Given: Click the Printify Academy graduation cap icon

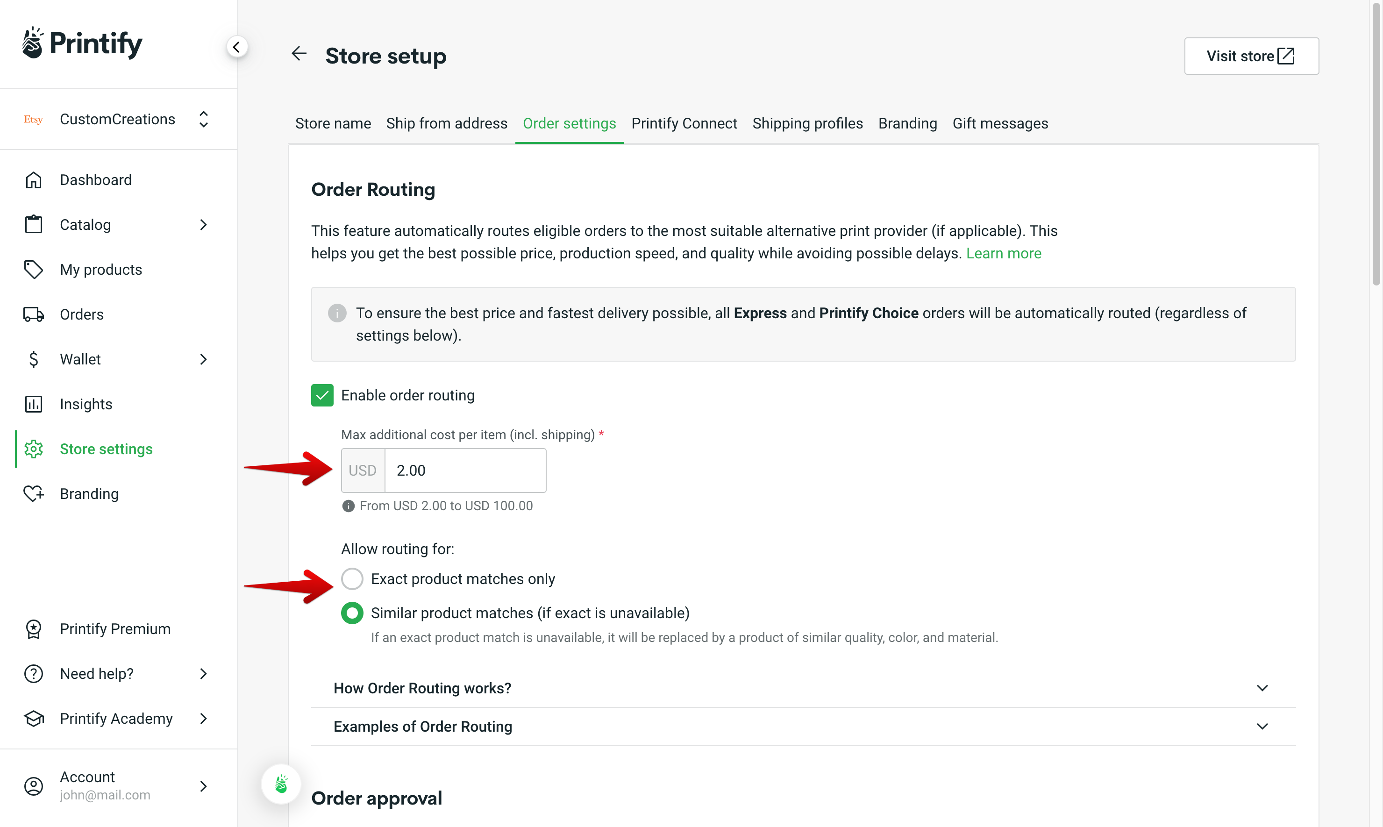Looking at the screenshot, I should [34, 718].
